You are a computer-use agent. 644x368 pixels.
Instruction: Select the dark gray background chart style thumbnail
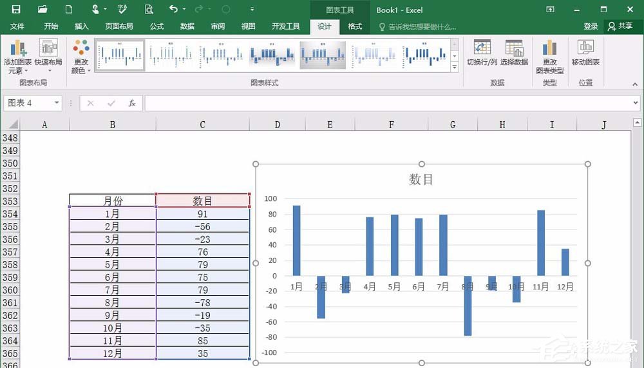[323, 55]
